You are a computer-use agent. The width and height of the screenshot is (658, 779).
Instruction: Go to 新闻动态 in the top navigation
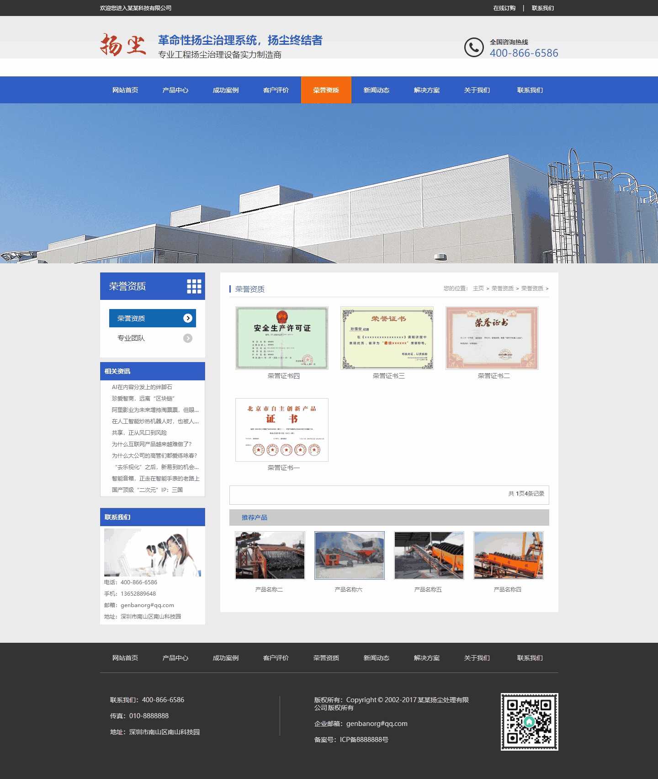[x=377, y=90]
